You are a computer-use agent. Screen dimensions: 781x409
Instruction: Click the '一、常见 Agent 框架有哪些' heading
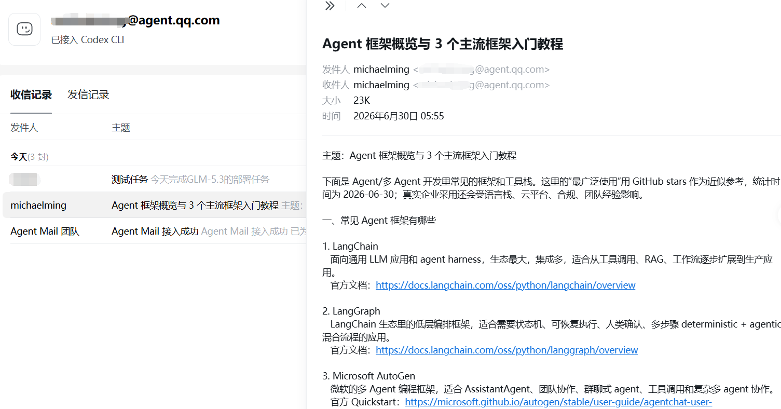tap(379, 221)
